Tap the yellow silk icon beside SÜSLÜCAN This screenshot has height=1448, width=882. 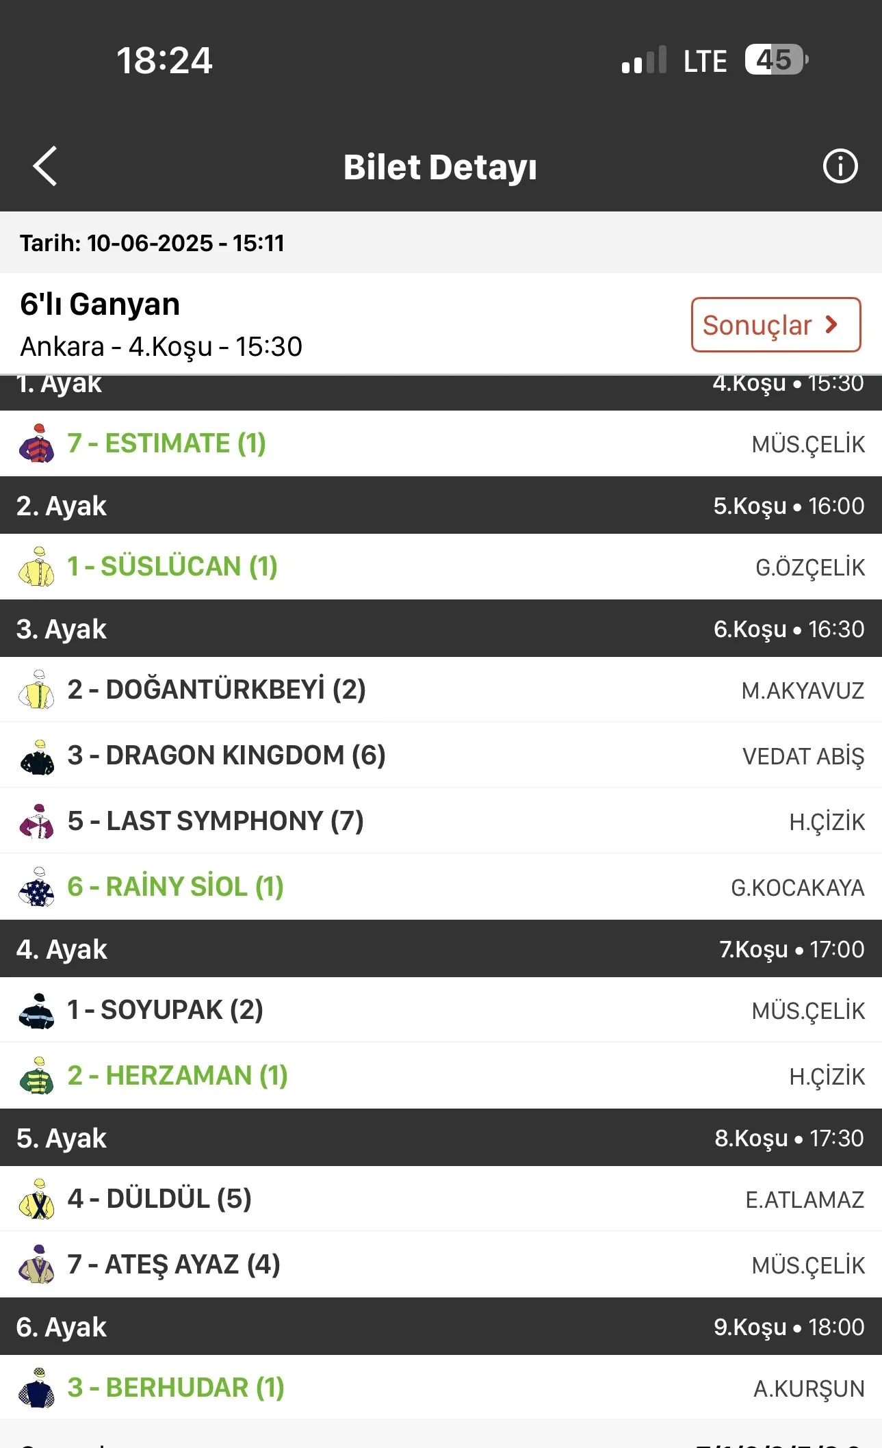tap(37, 567)
